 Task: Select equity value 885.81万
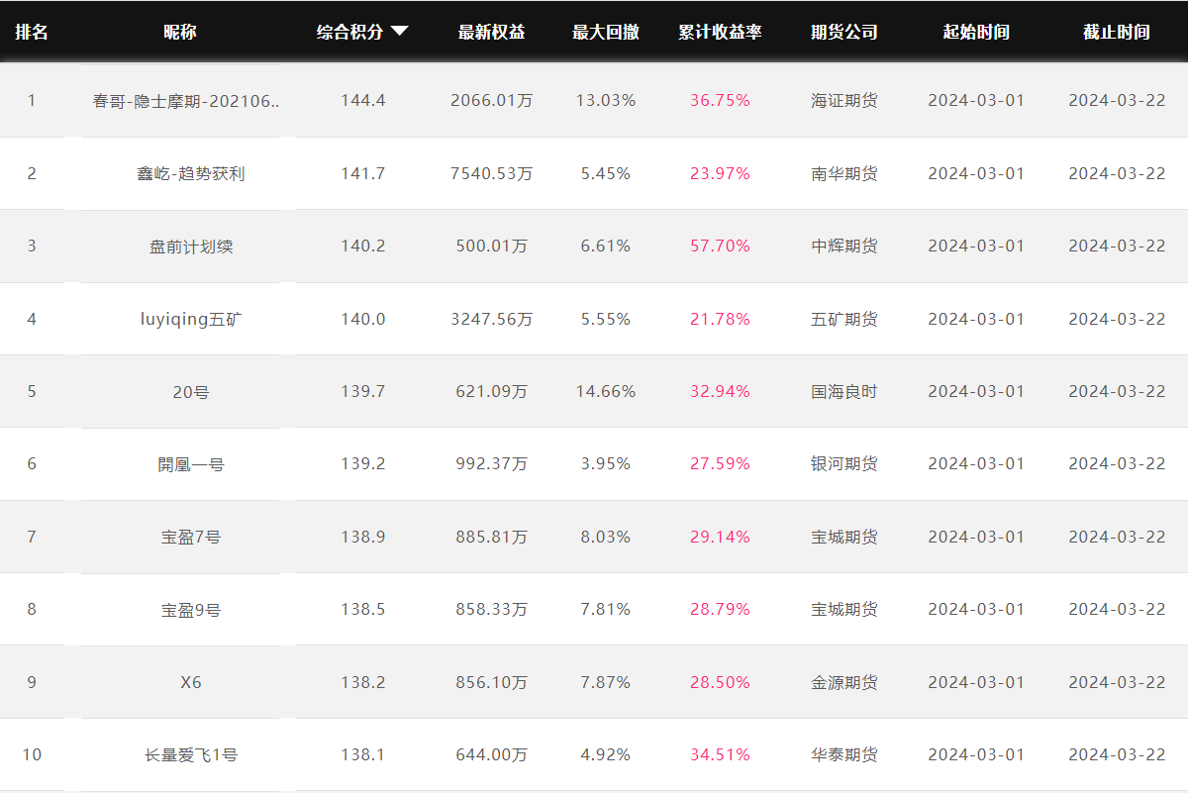[x=492, y=537]
